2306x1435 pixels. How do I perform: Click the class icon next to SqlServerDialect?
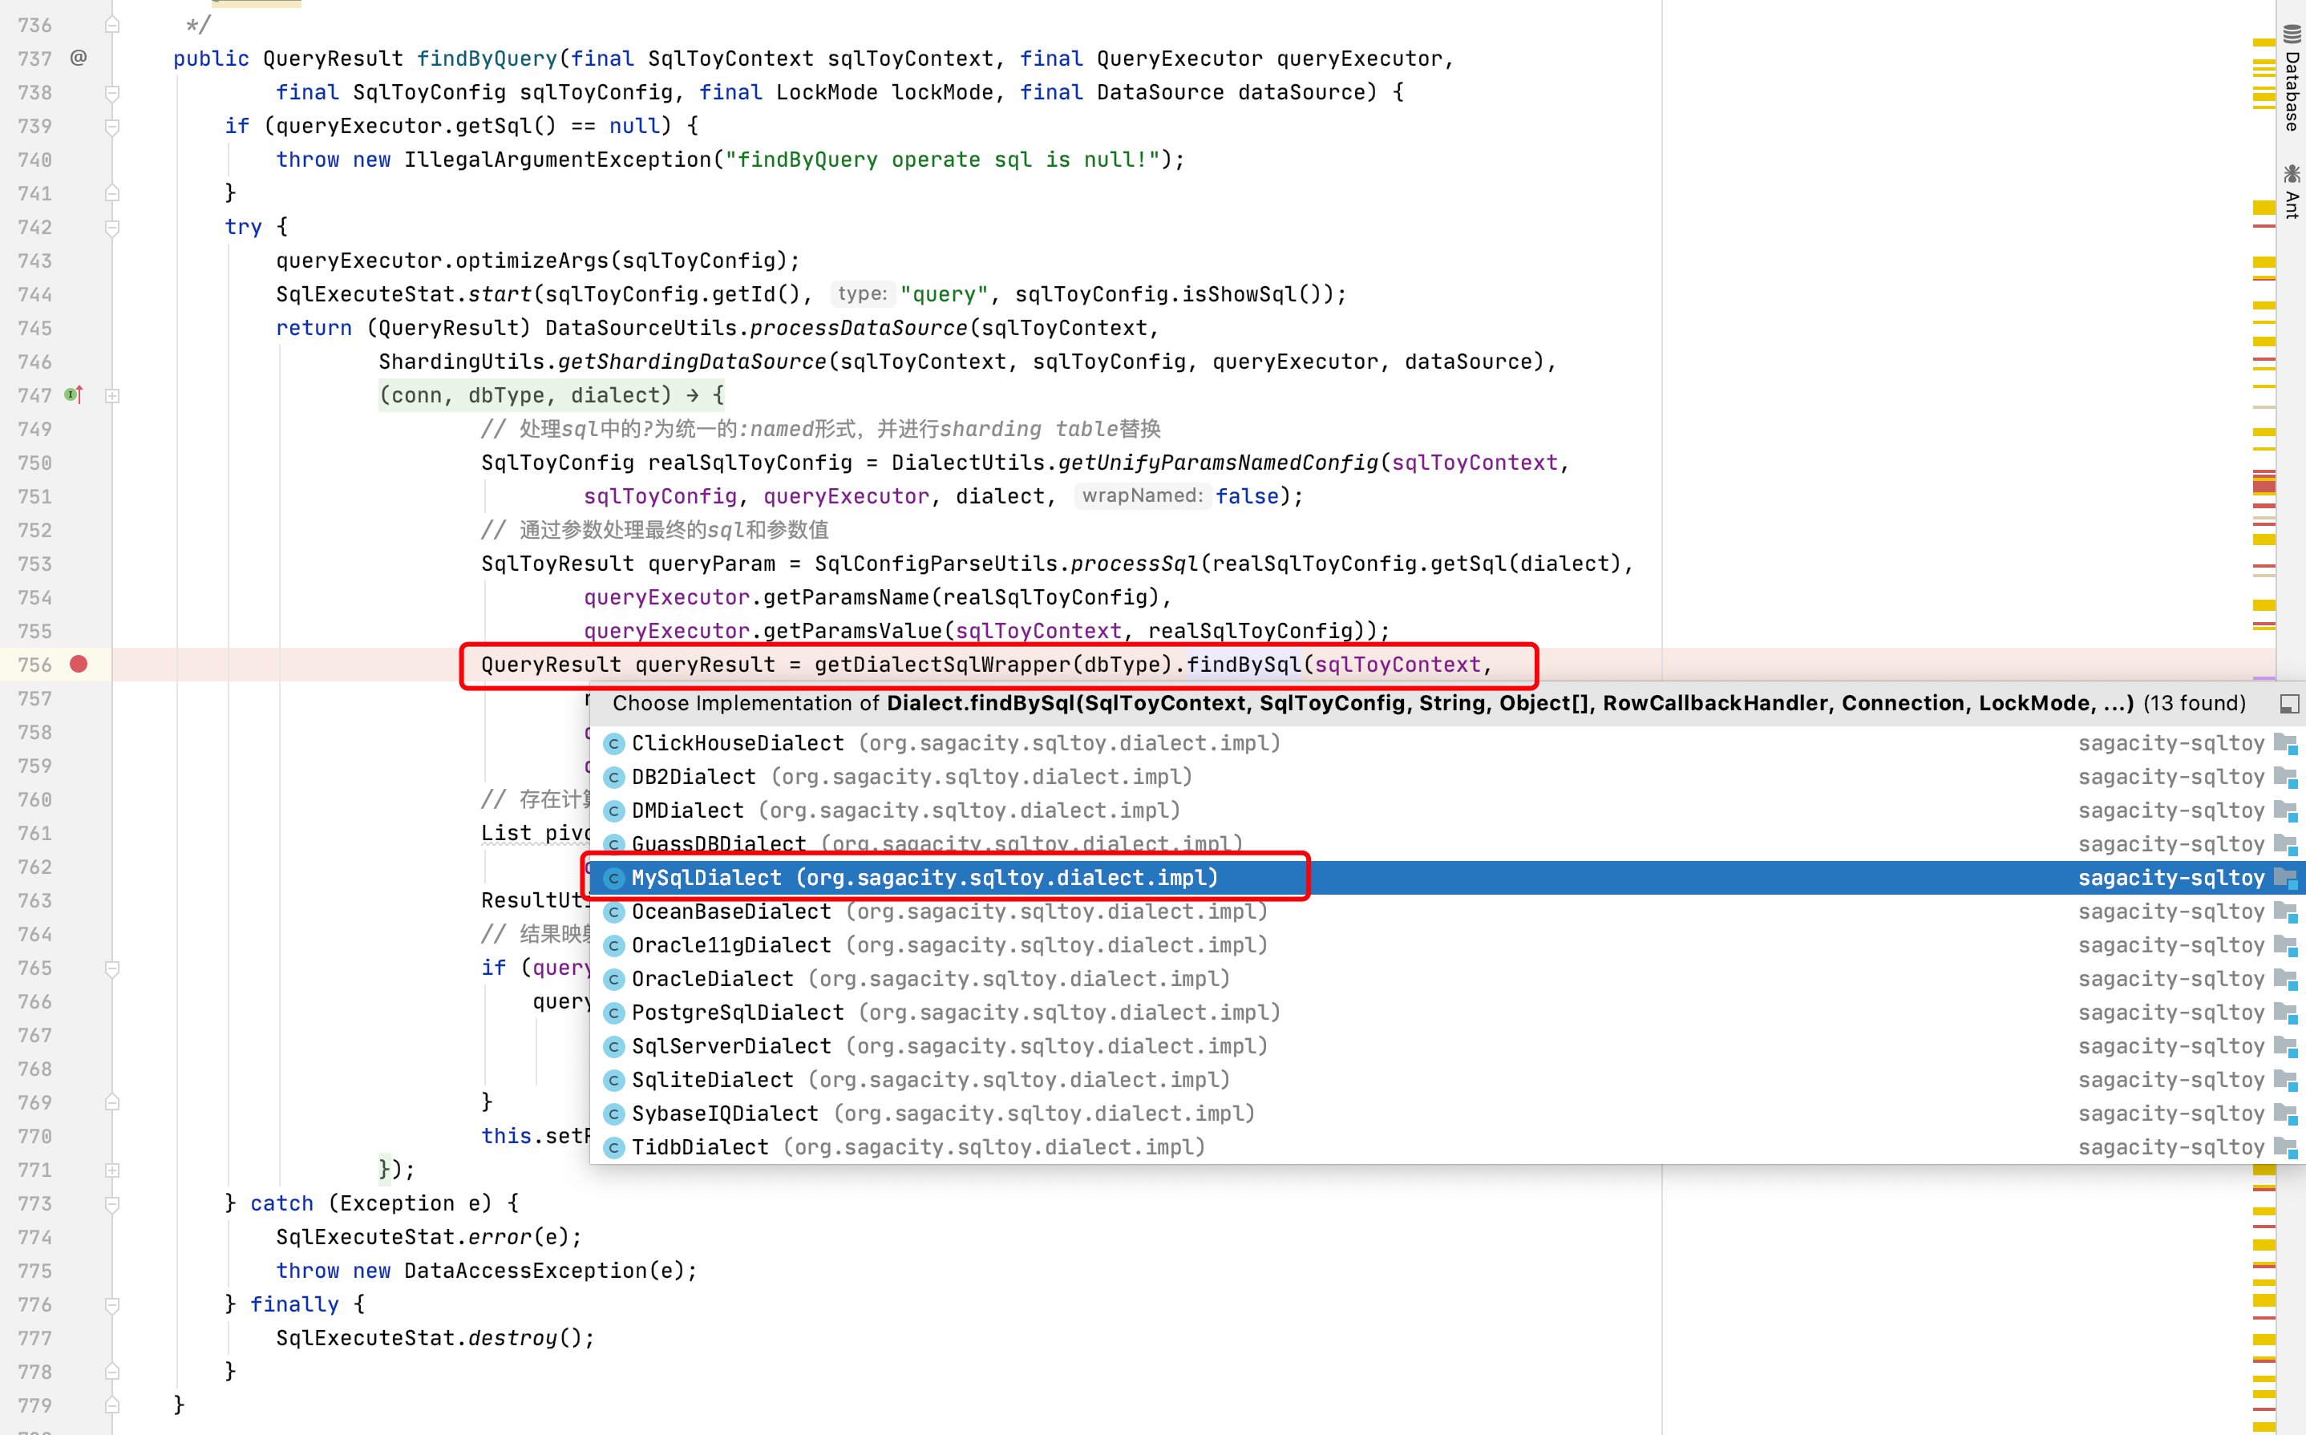pyautogui.click(x=614, y=1046)
